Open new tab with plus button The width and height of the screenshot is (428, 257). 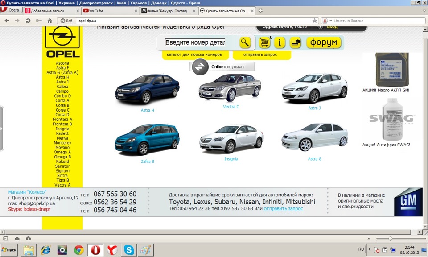261,11
